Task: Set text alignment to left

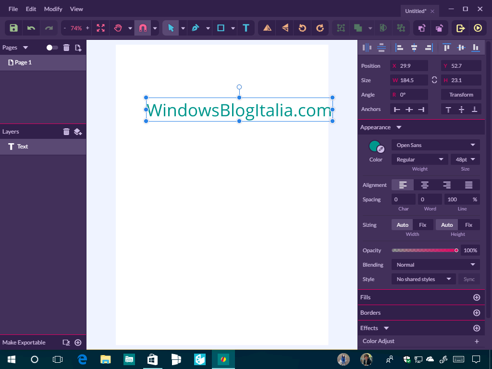Action: (403, 185)
